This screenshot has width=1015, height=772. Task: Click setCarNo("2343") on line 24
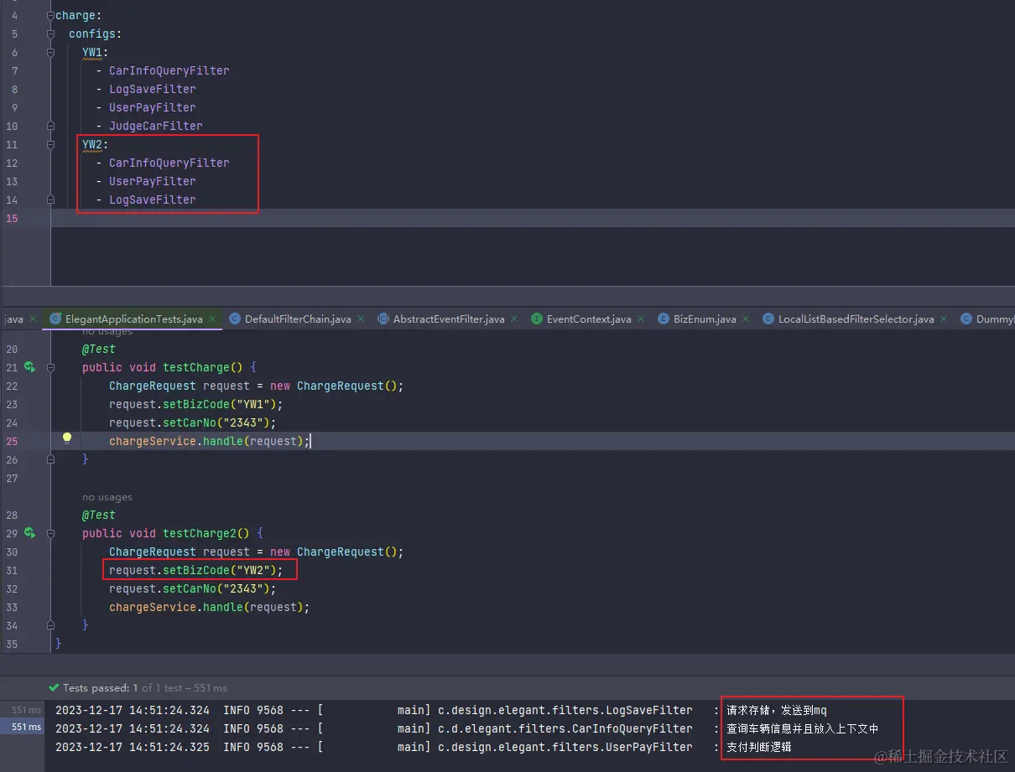click(216, 422)
